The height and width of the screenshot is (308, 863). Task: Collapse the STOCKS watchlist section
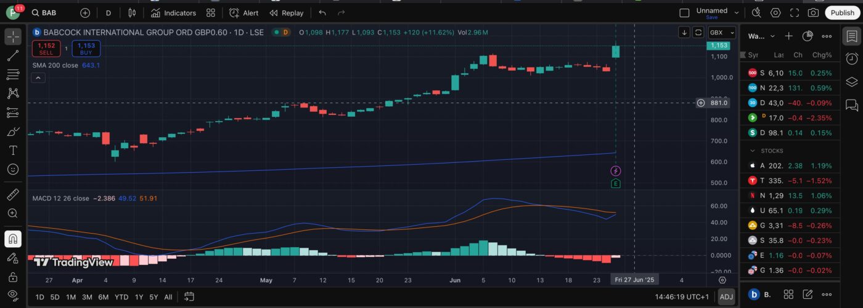[753, 151]
